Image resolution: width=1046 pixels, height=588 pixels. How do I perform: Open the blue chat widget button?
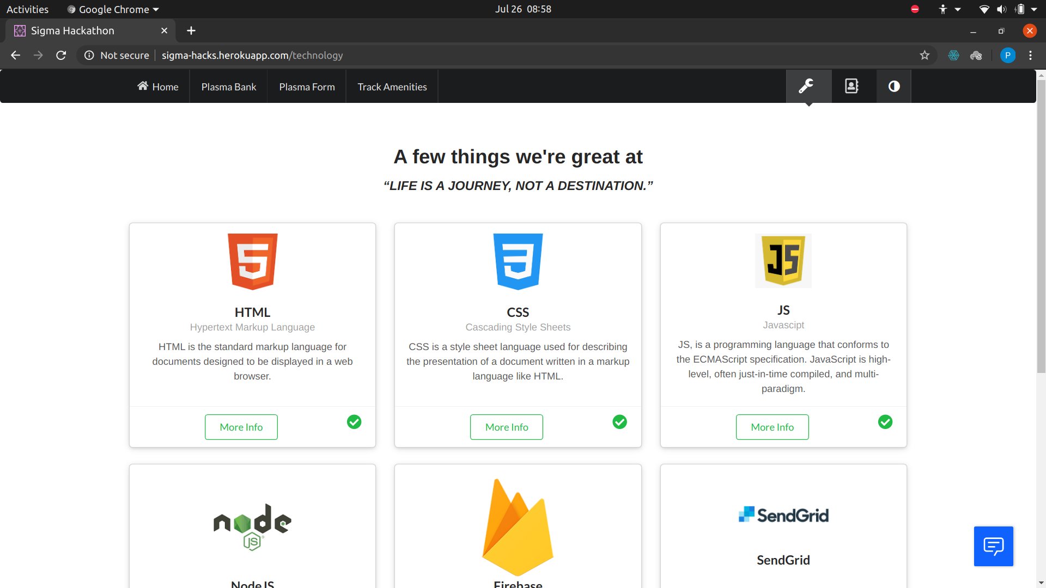[993, 546]
